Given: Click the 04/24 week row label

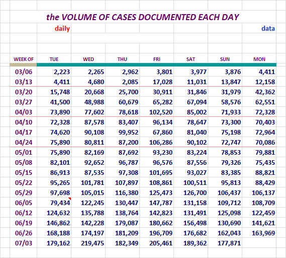Looking at the screenshot, I should [24, 142].
